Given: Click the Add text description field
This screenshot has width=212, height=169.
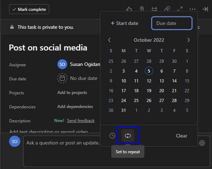Looking at the screenshot, I should pos(48,131).
